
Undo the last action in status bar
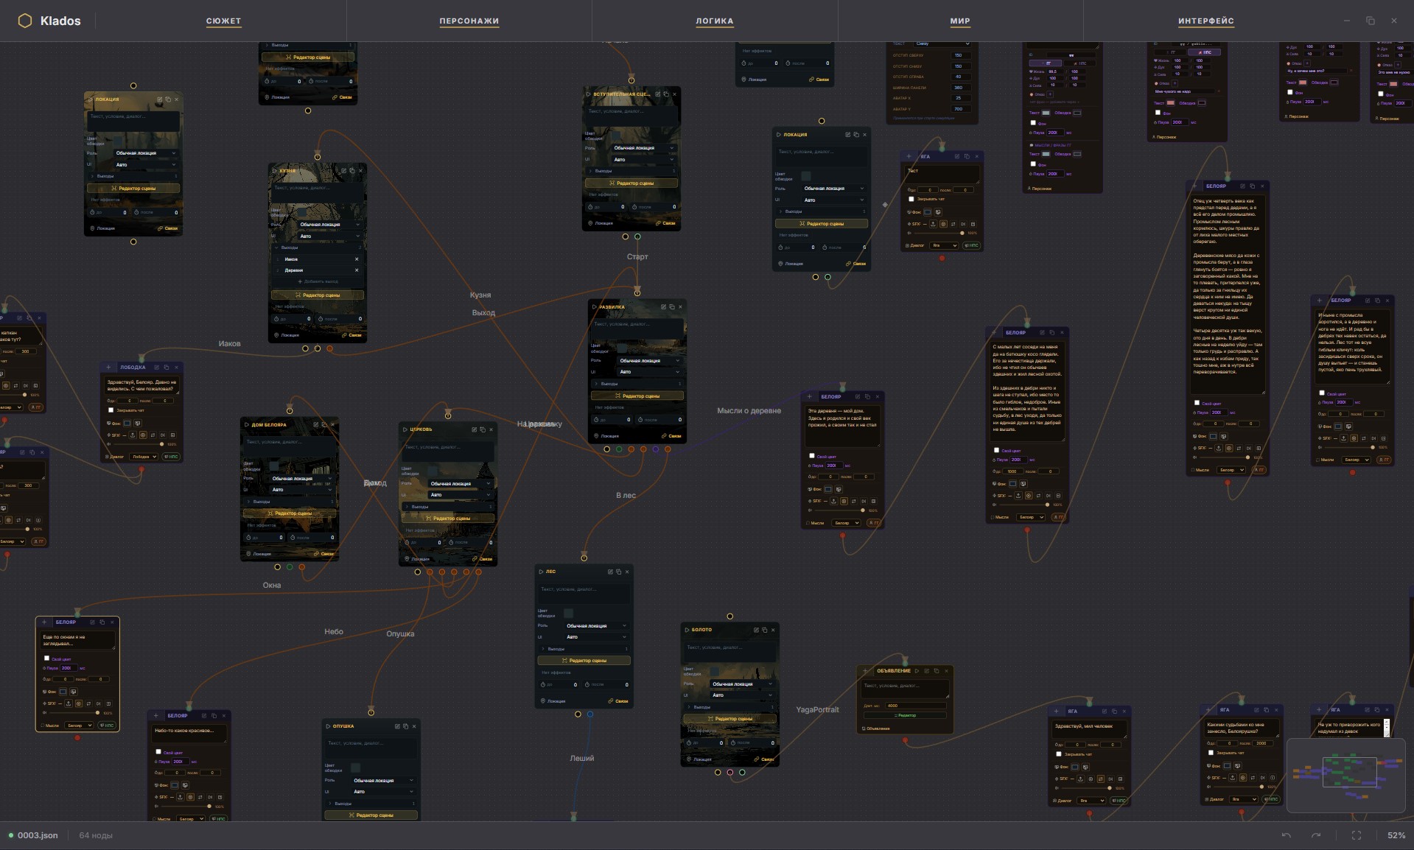pos(1287,835)
